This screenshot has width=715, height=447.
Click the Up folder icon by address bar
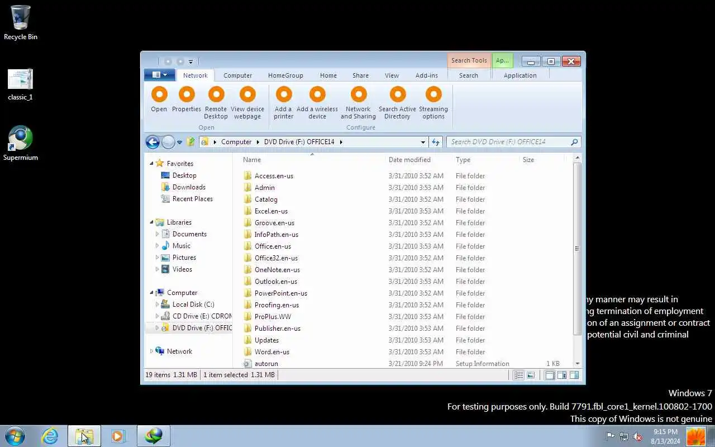click(191, 142)
